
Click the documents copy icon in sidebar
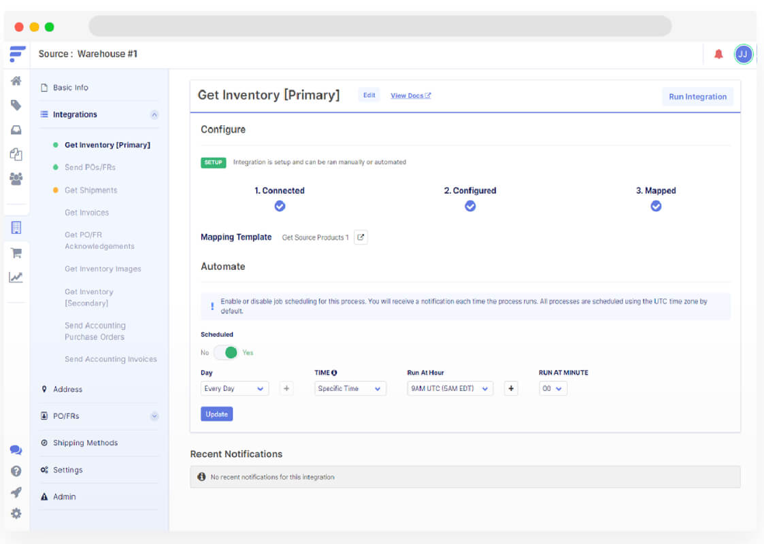click(x=16, y=154)
